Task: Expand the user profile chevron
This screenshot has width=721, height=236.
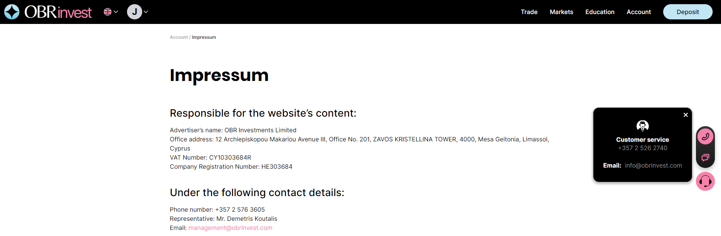Action: coord(146,12)
